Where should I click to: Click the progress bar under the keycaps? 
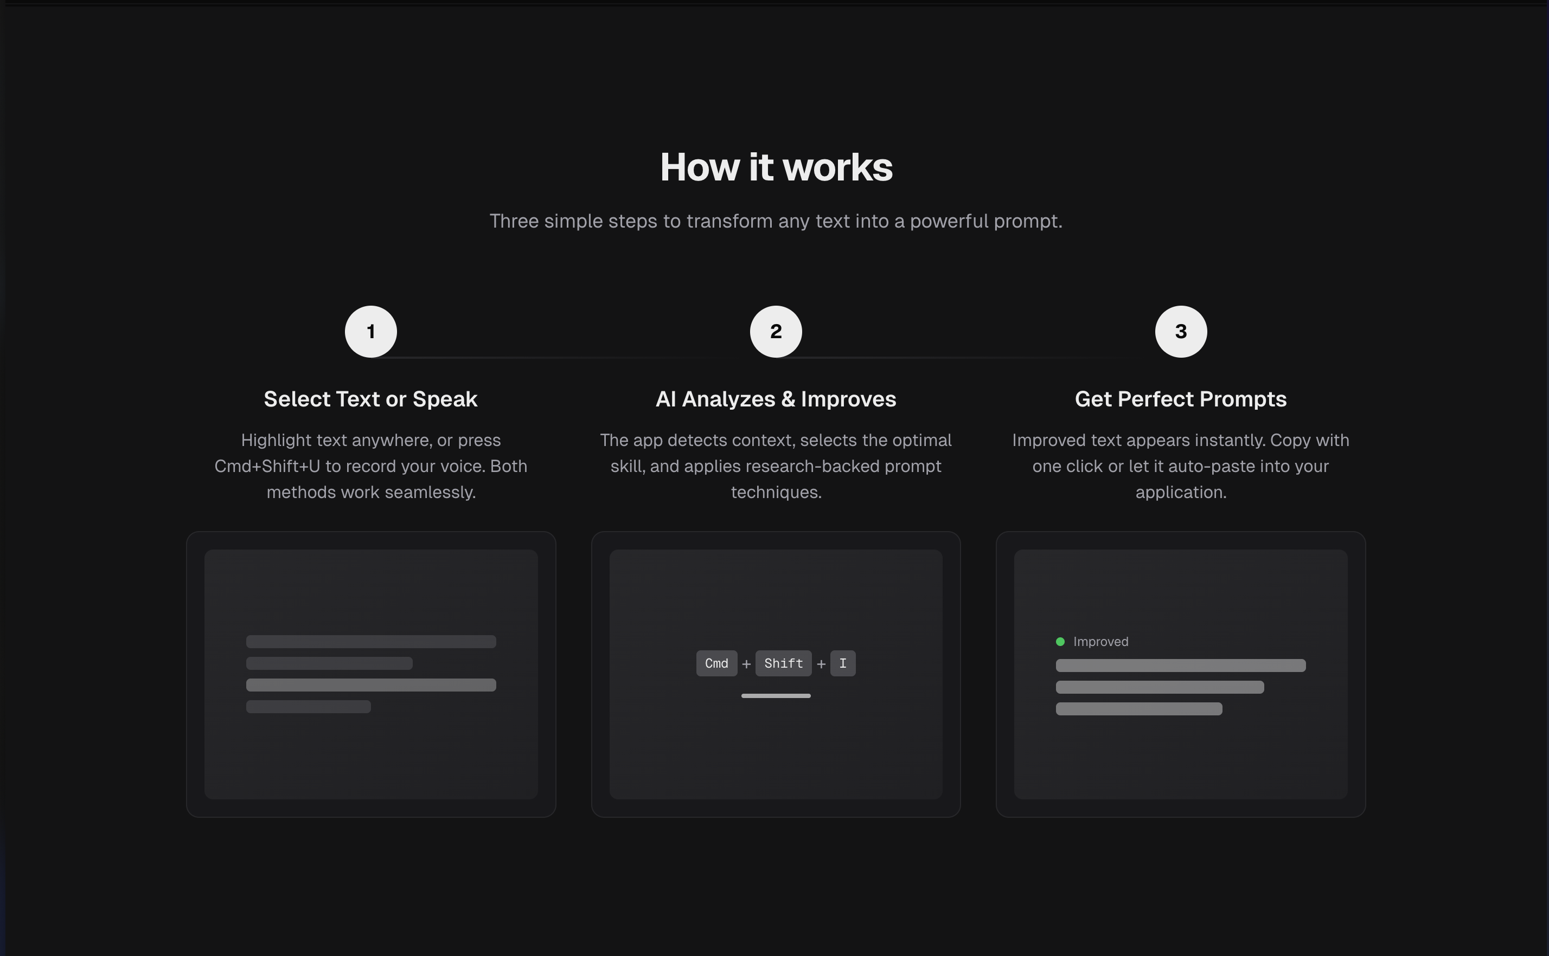(776, 695)
